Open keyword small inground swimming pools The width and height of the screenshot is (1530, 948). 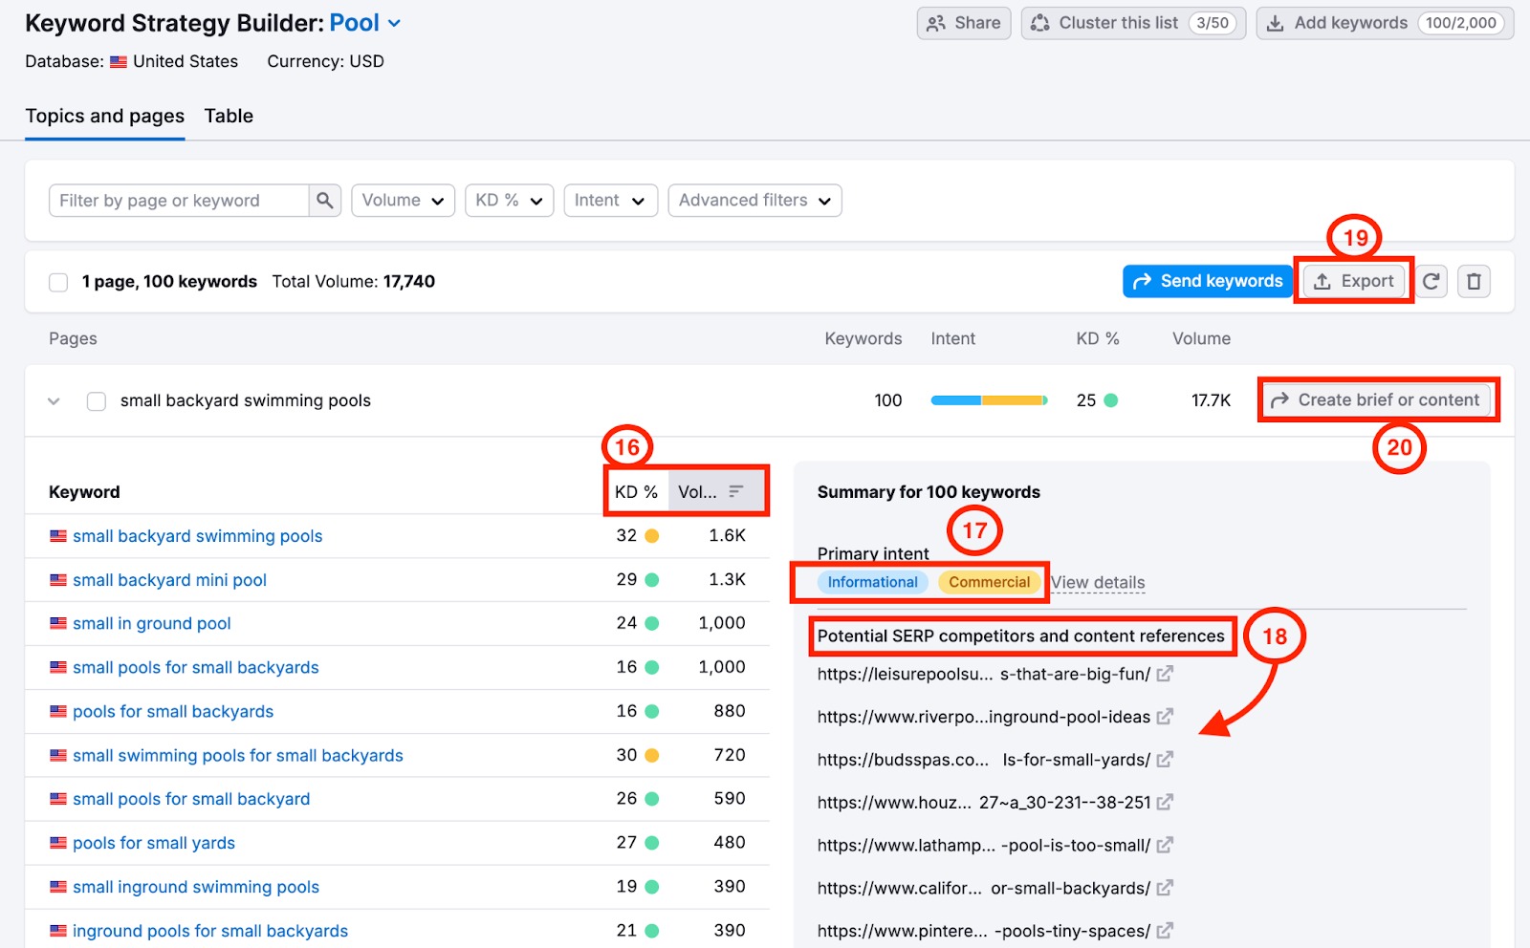tap(196, 888)
